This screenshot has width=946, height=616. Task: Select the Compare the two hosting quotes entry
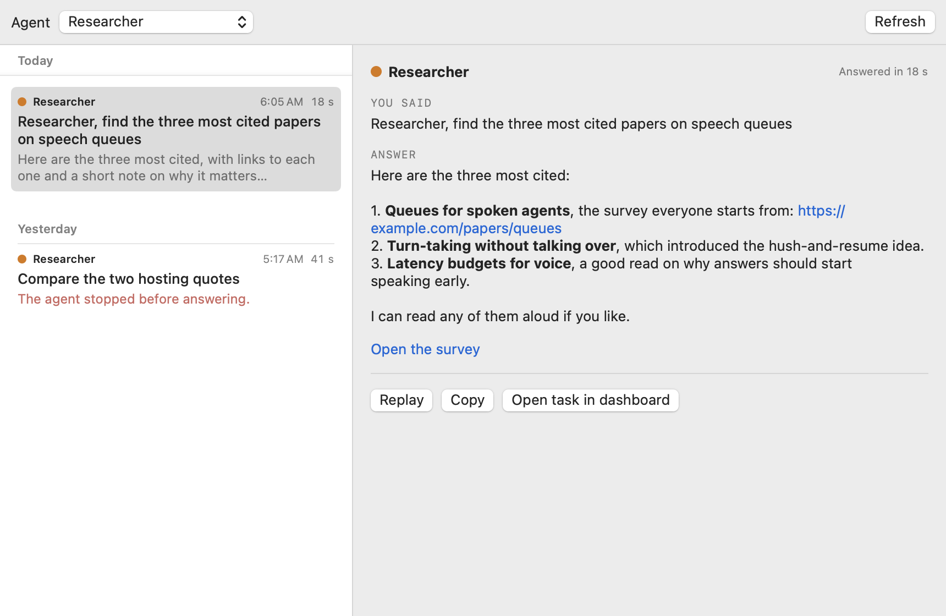[176, 279]
